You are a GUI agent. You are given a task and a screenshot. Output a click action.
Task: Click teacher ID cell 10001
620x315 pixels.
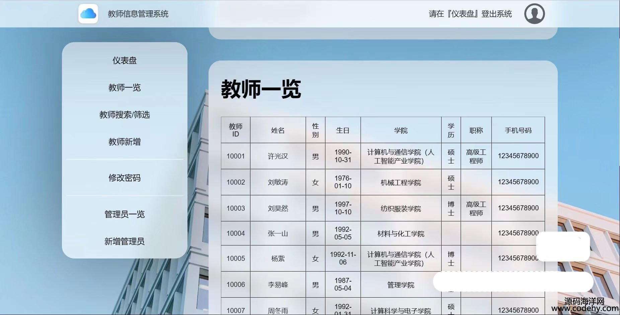click(x=236, y=156)
